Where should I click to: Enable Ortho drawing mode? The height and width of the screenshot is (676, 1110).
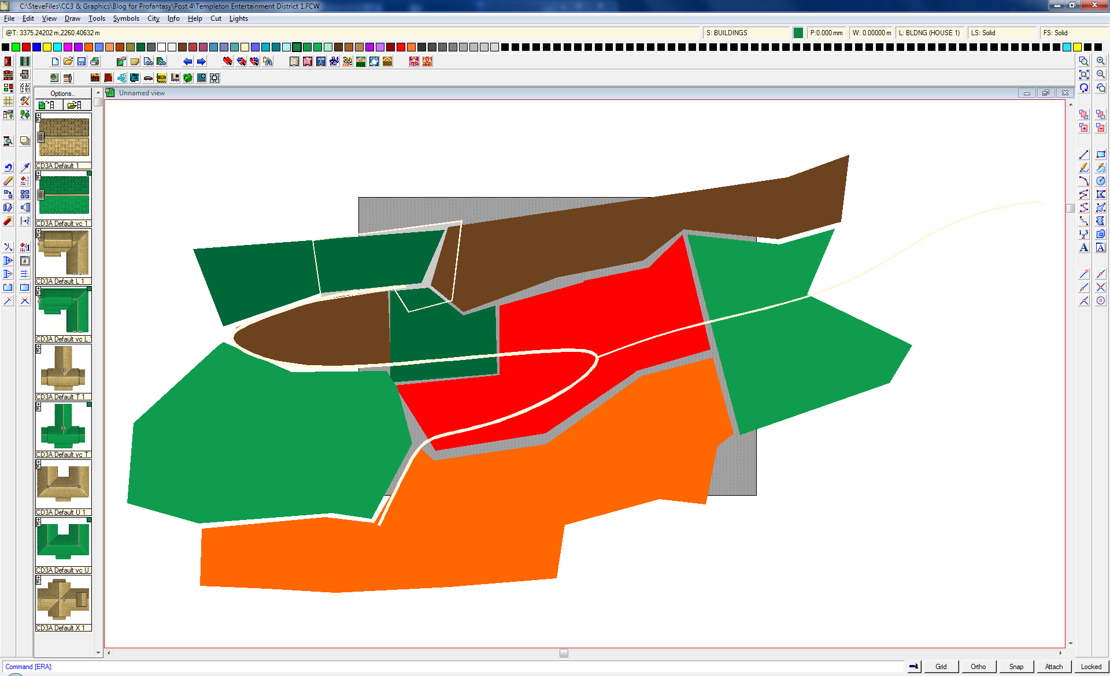coord(978,667)
